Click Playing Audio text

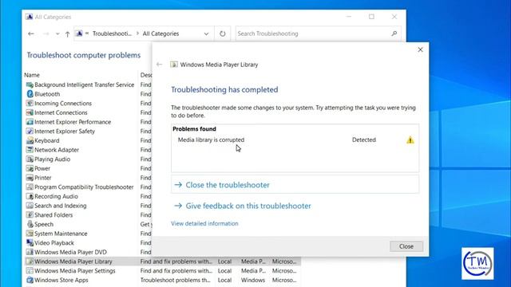[x=52, y=159]
